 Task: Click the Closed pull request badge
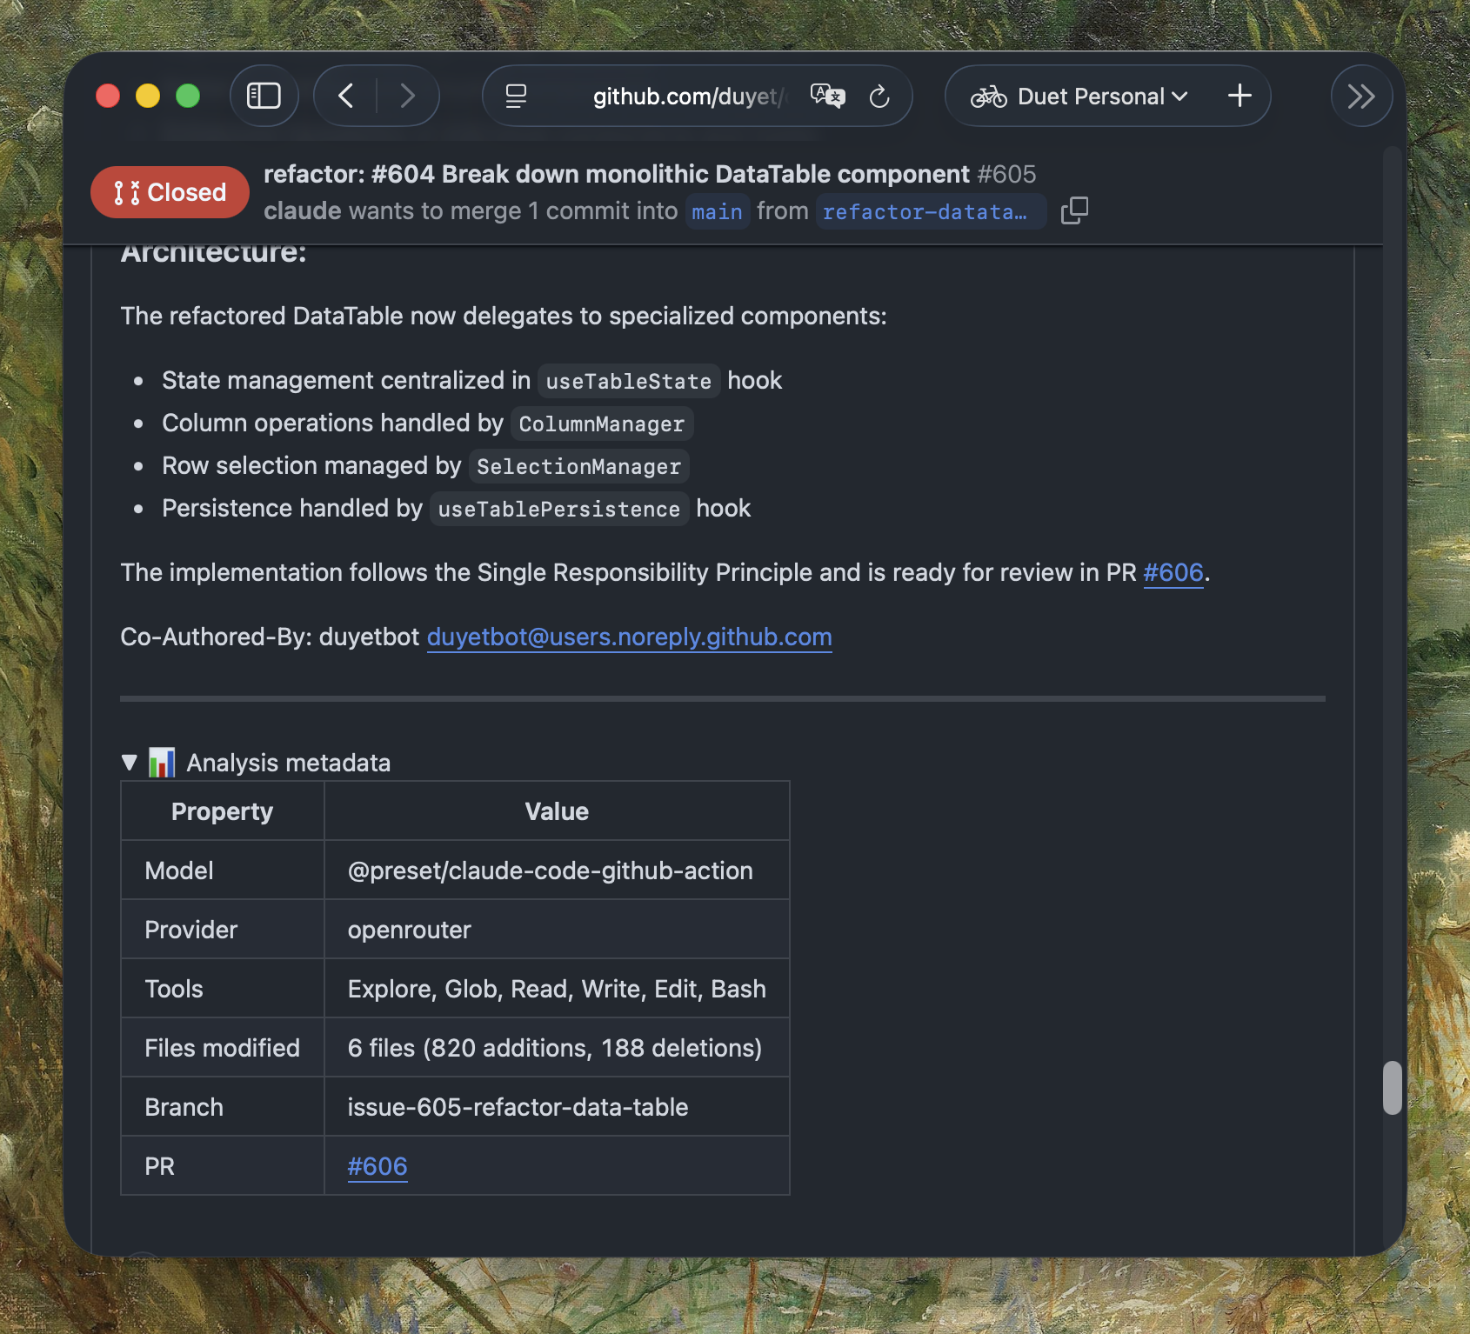(x=170, y=192)
